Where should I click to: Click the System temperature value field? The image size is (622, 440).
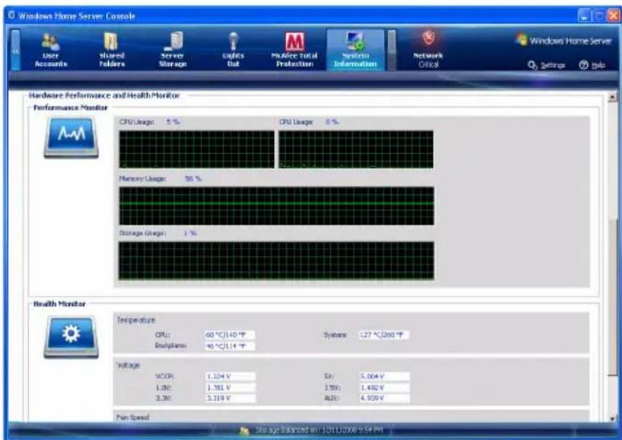tap(384, 335)
